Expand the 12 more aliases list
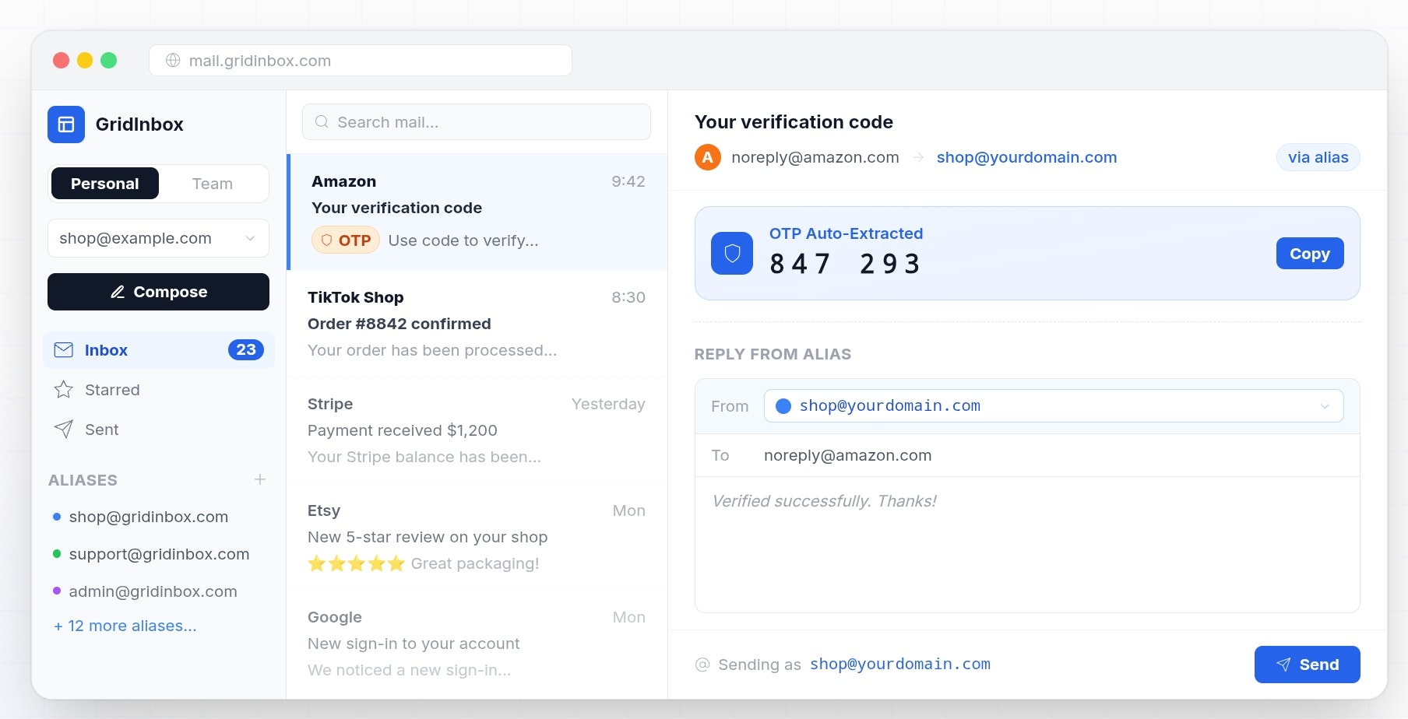This screenshot has height=719, width=1408. (x=125, y=626)
